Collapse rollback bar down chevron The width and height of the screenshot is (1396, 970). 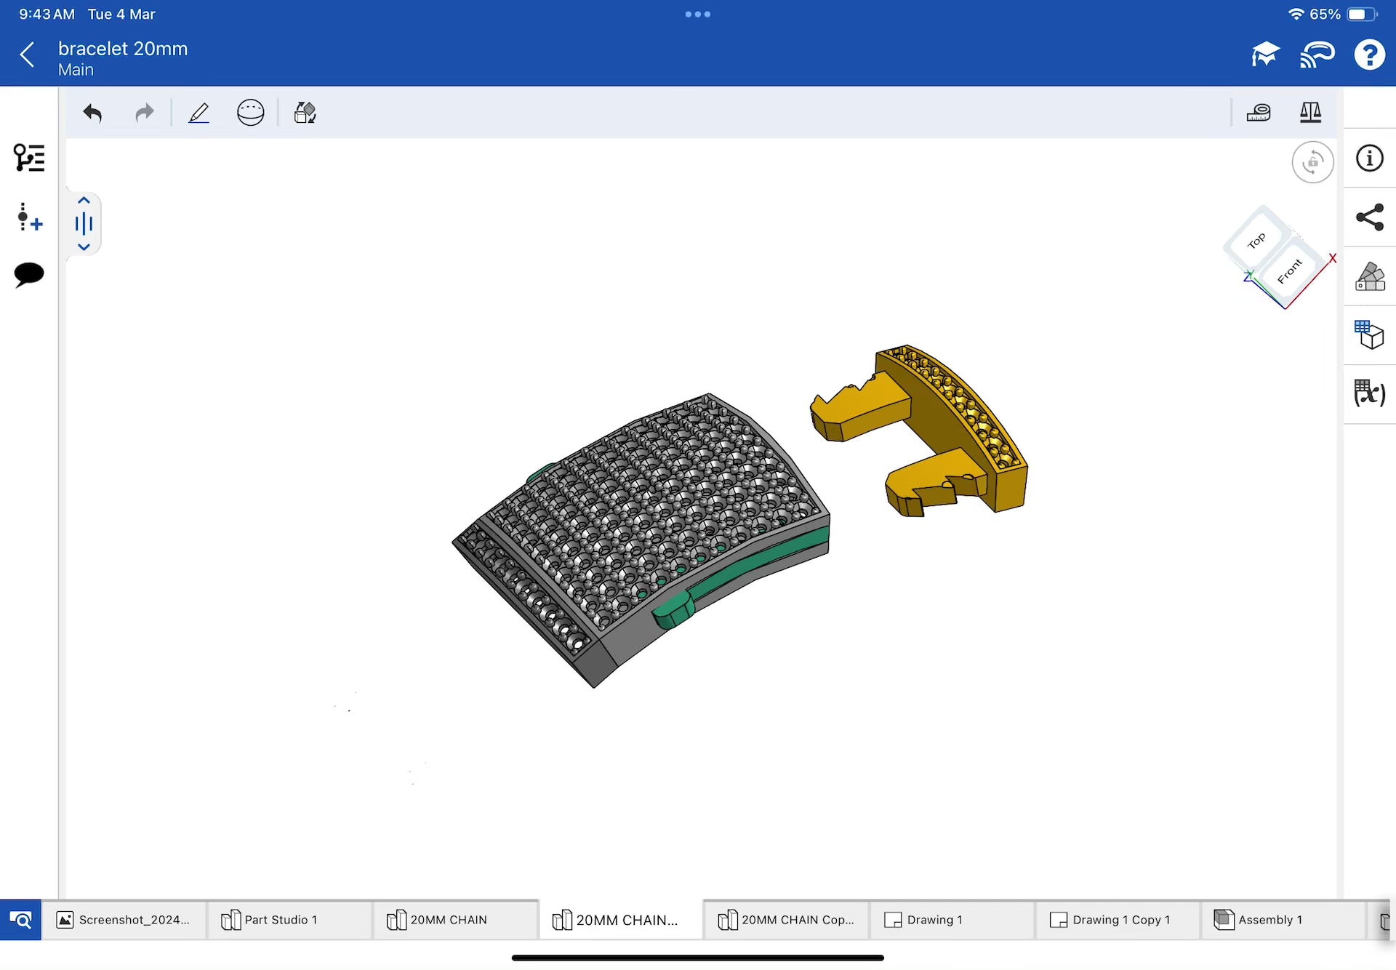click(84, 247)
